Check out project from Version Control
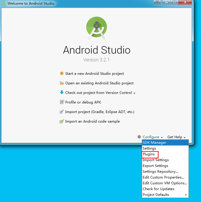 click(99, 93)
